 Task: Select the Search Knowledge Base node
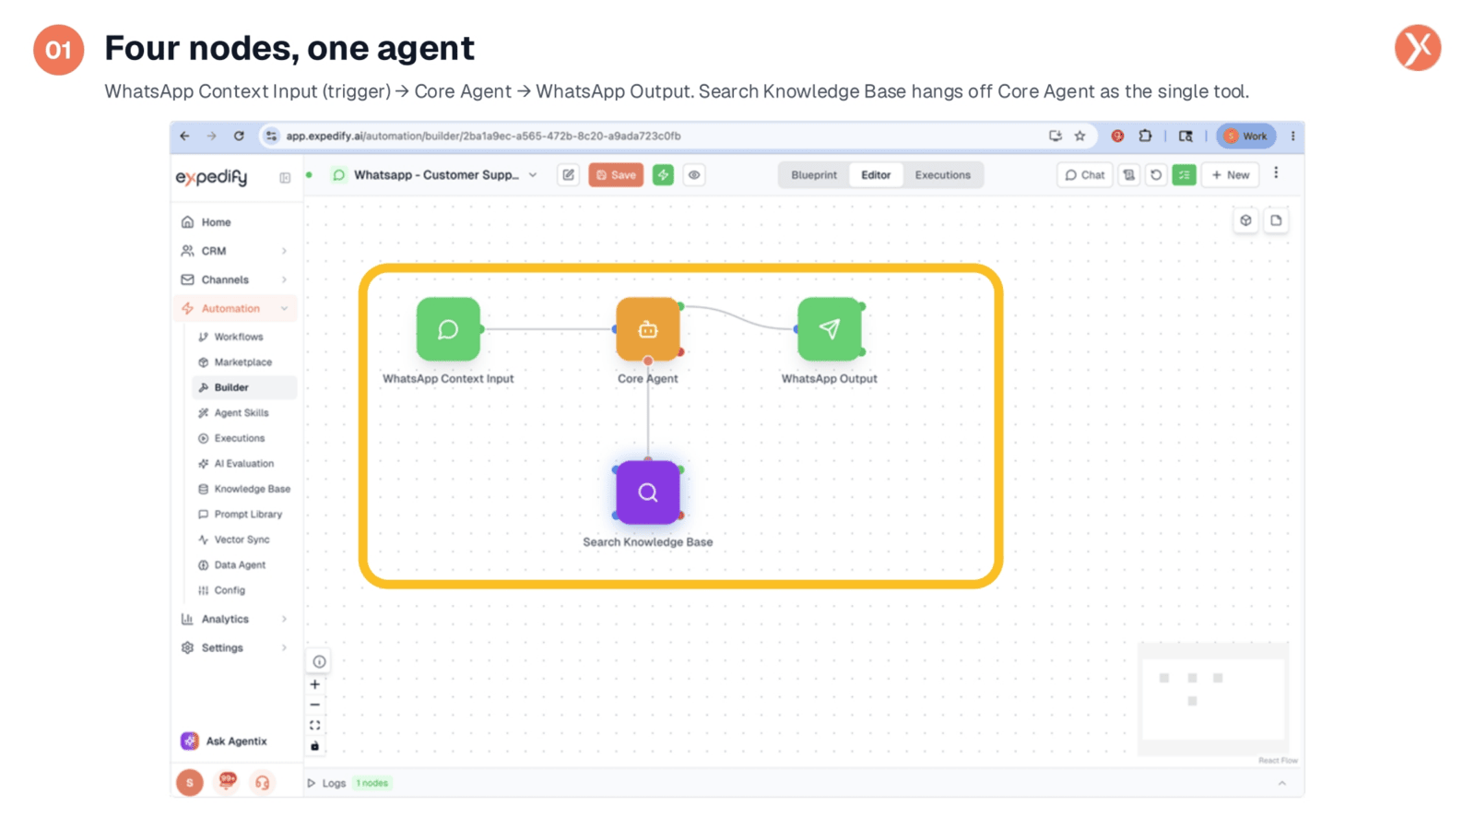click(x=648, y=492)
